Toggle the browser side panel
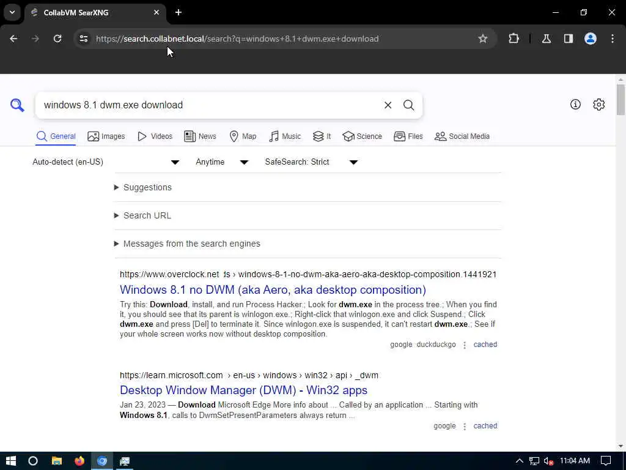The height and width of the screenshot is (470, 626). point(568,39)
